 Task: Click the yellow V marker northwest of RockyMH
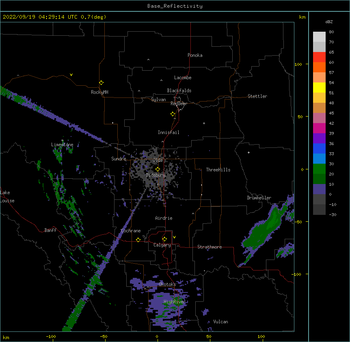71,75
